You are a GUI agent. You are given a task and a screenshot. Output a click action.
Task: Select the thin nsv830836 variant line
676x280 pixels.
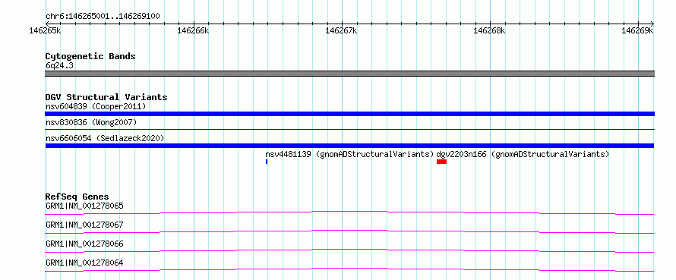coord(349,129)
